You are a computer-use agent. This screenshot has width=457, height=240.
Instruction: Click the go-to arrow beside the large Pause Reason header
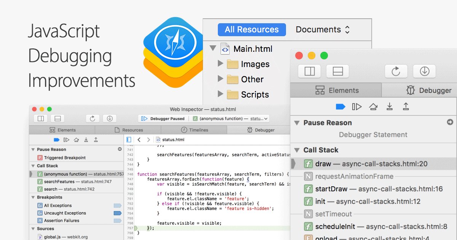tap(450, 122)
